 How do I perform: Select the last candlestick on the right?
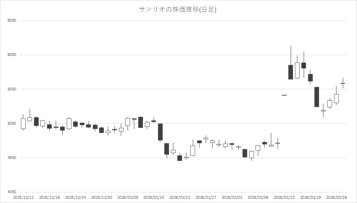point(343,83)
